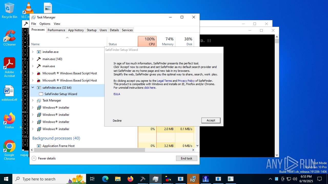This screenshot has width=328, height=184.
Task: Sort by the Disk column header
Action: (184, 41)
